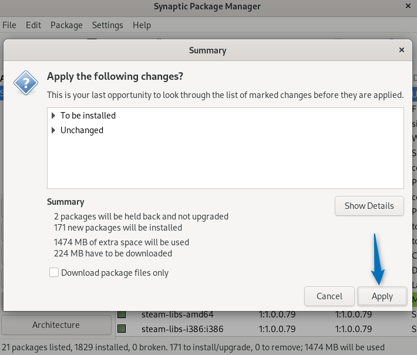Open the Edit menu
Viewport: 417px width, 355px height.
(x=33, y=25)
